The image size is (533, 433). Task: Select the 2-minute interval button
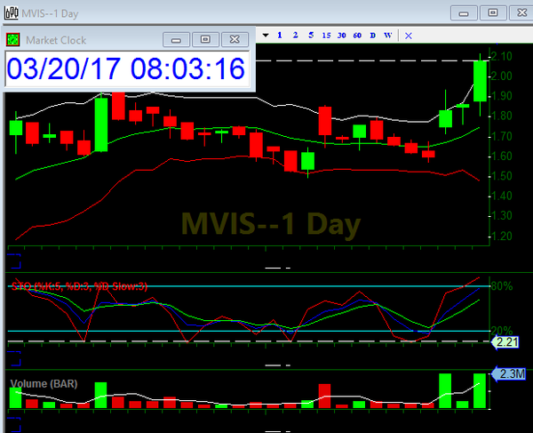[294, 36]
